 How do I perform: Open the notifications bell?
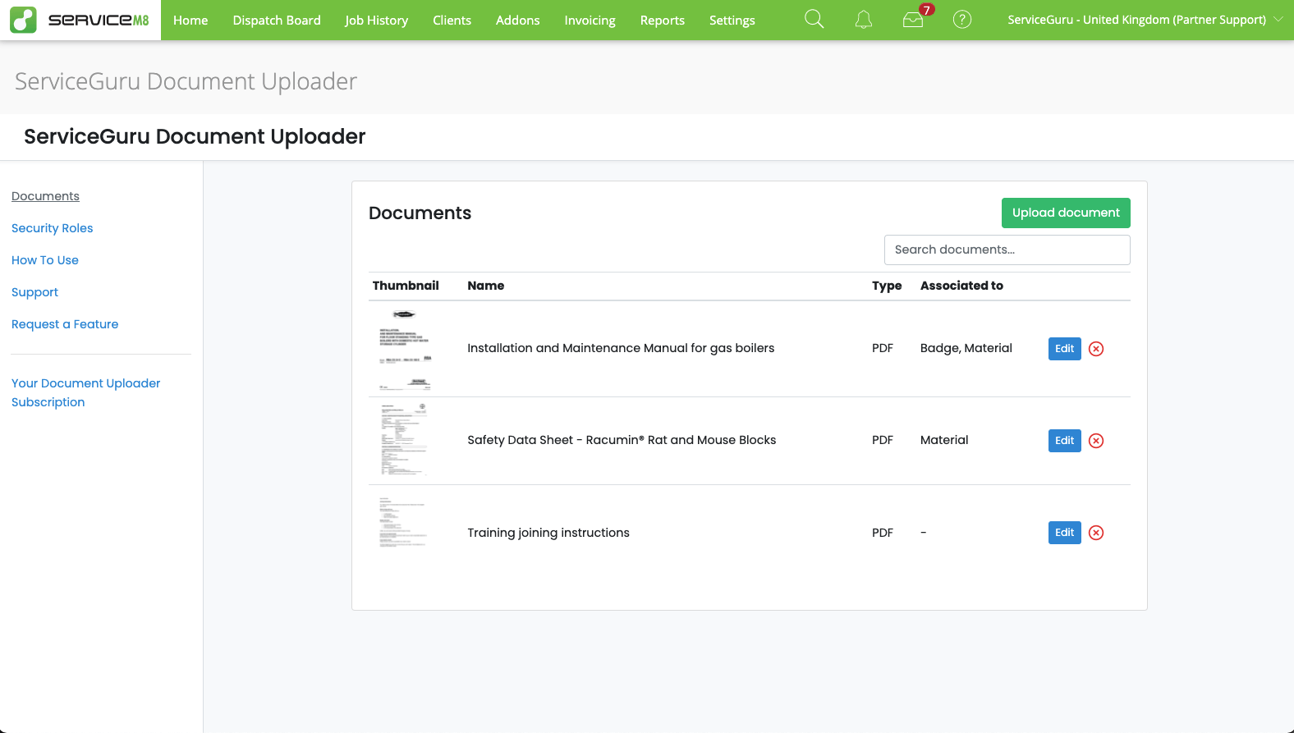863,20
